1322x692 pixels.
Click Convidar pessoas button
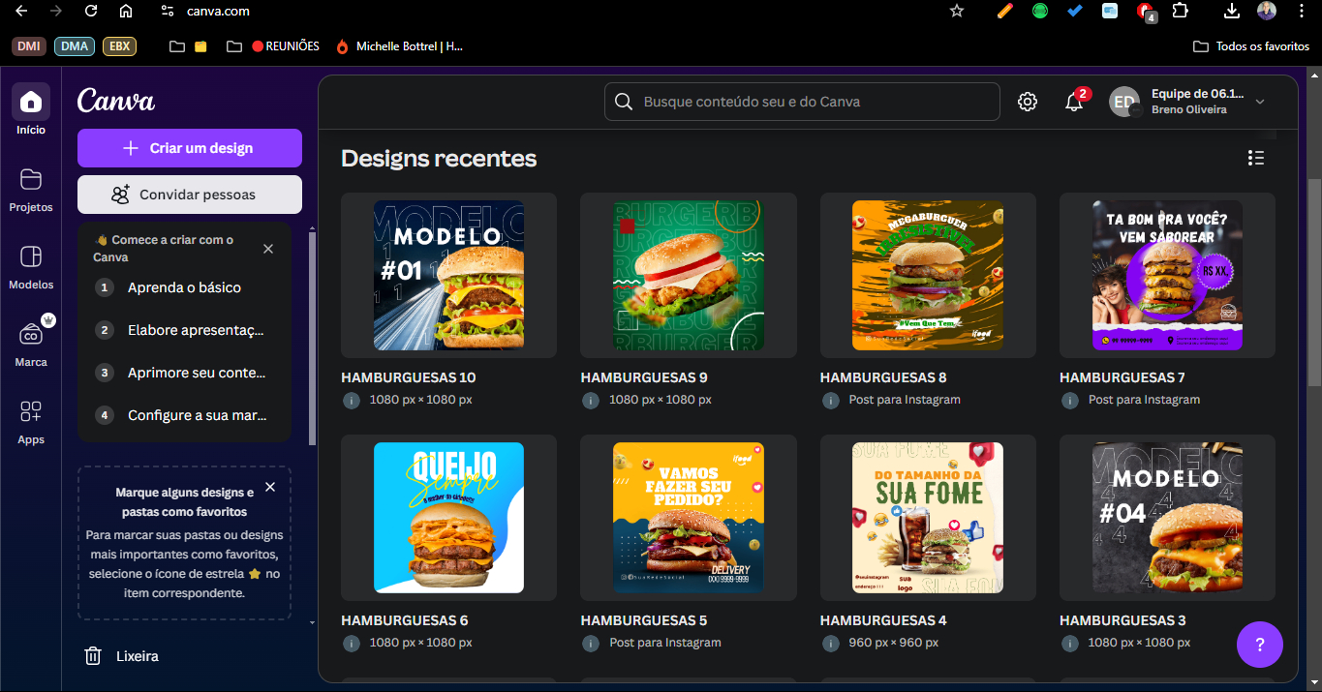click(x=190, y=195)
